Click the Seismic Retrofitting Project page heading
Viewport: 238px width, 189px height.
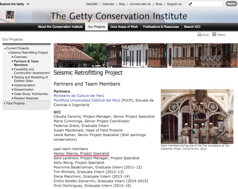88,73
